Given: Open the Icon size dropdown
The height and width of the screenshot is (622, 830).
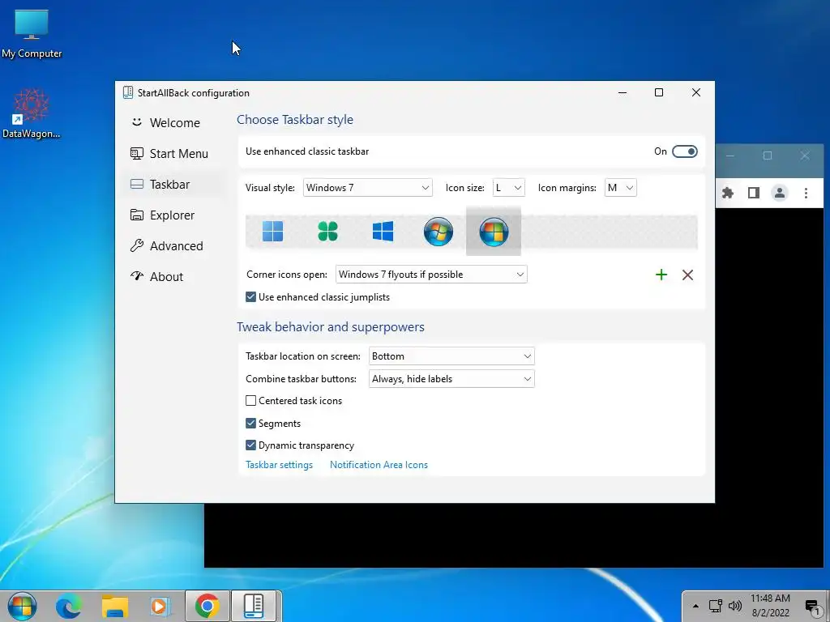Looking at the screenshot, I should (509, 188).
